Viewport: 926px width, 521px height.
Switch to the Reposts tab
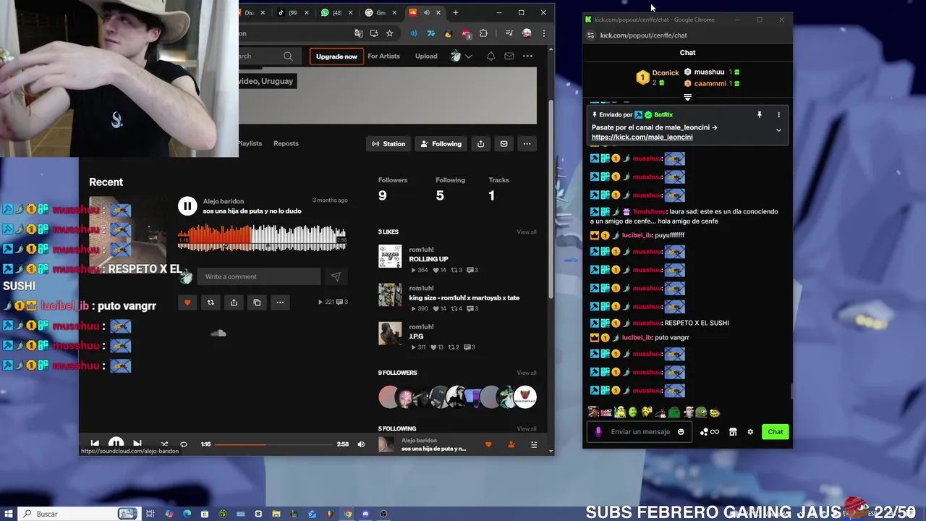click(286, 143)
